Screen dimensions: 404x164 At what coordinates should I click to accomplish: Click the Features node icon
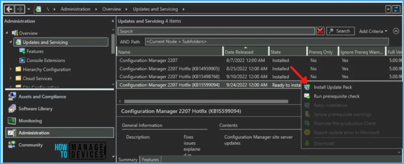tap(22, 51)
